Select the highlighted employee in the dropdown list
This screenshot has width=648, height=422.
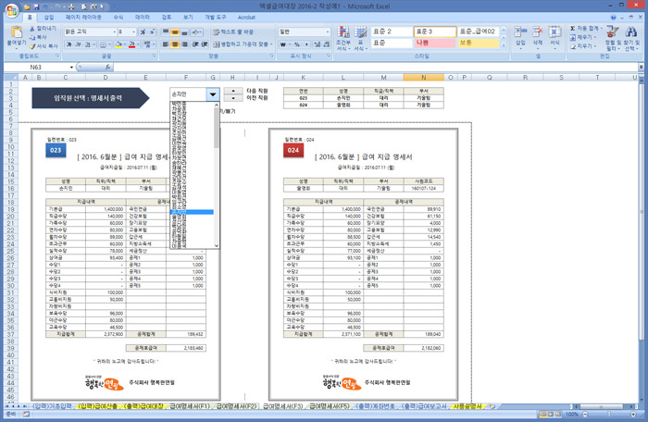point(192,212)
